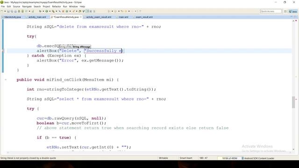This screenshot has height=168, width=299.
Task: Switch to the activity_main.xml editor tab
Action: 37,17
